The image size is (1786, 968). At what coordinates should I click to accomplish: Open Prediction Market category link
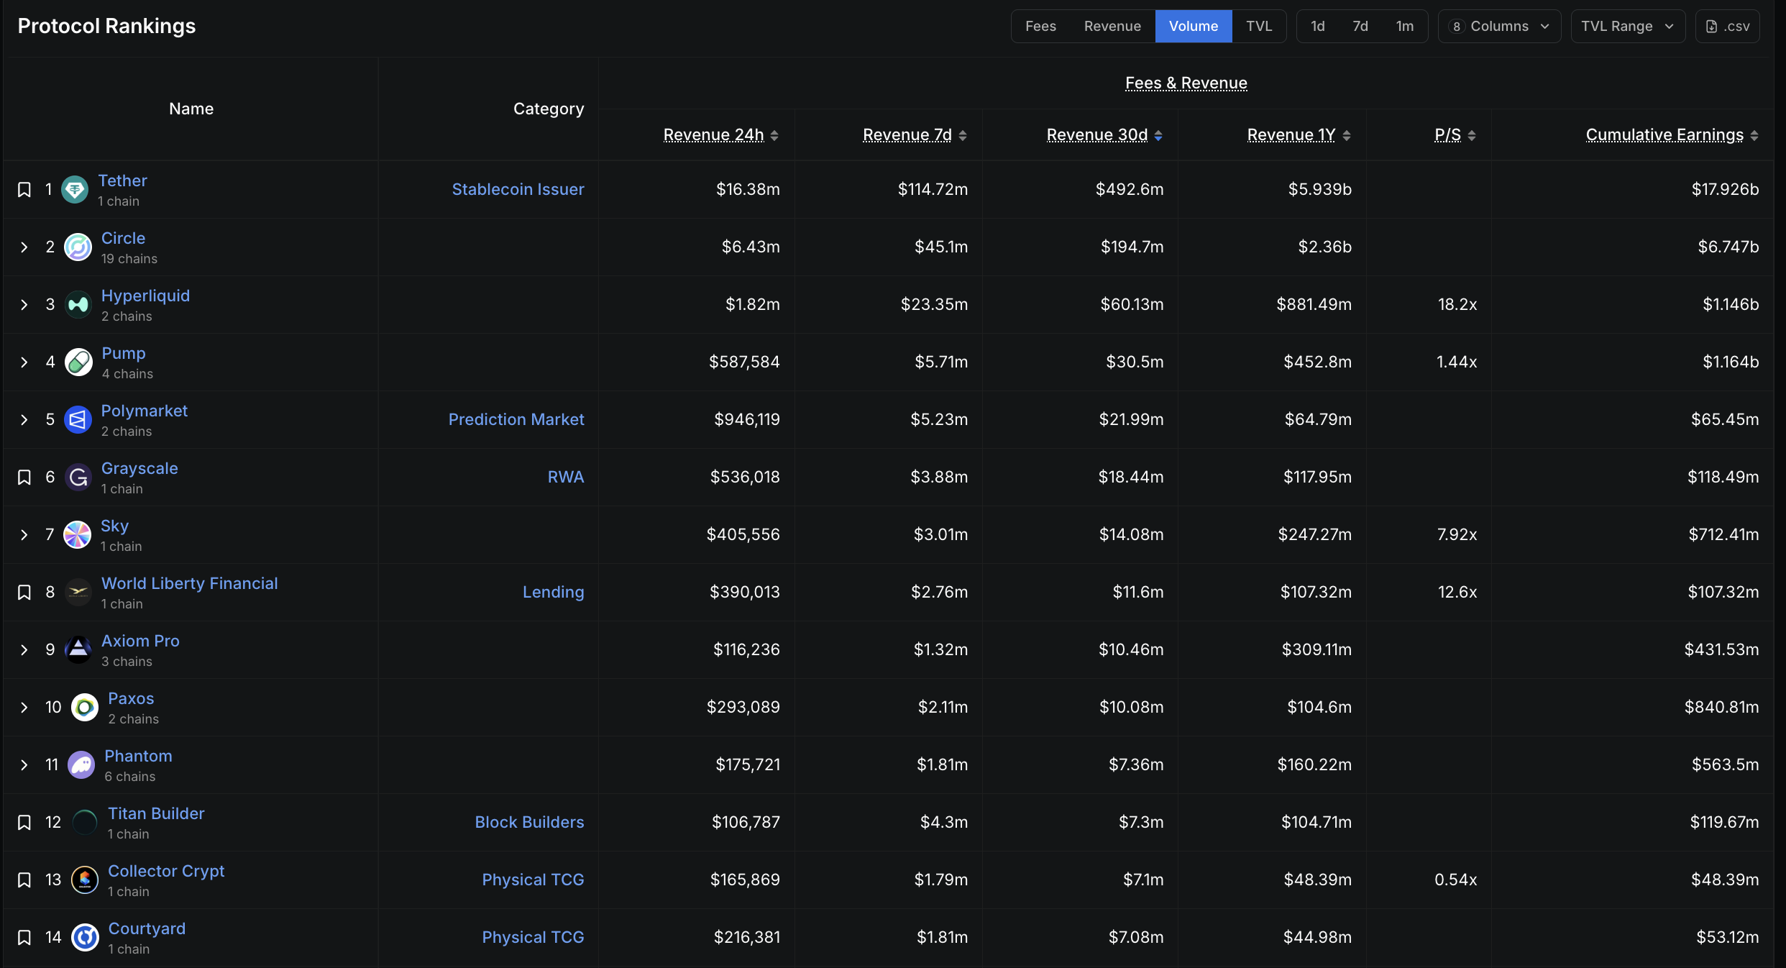tap(516, 419)
